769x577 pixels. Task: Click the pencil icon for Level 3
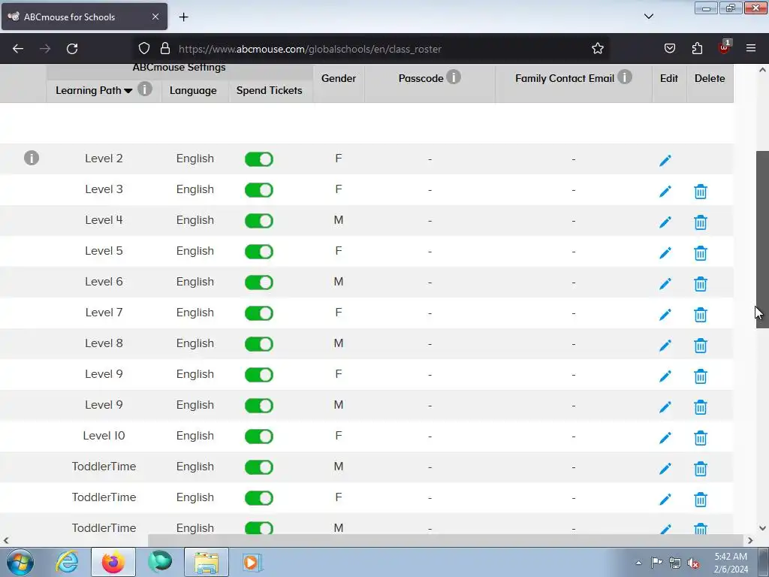665,192
